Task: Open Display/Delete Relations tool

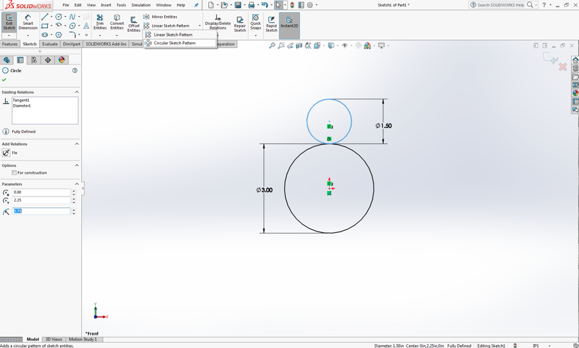Action: tap(217, 22)
